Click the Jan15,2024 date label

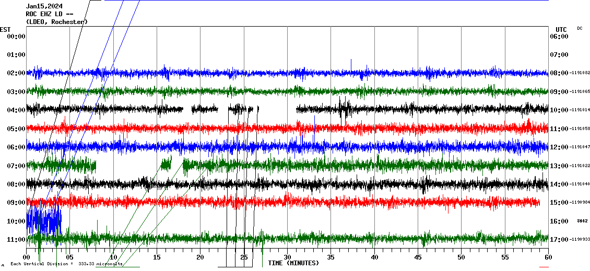44,6
